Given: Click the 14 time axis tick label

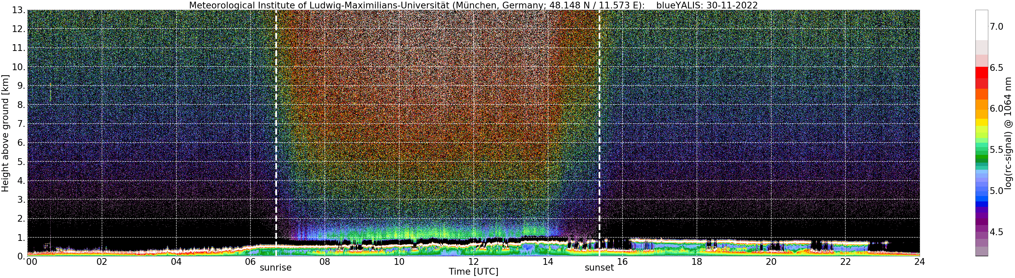Looking at the screenshot, I should 548,262.
